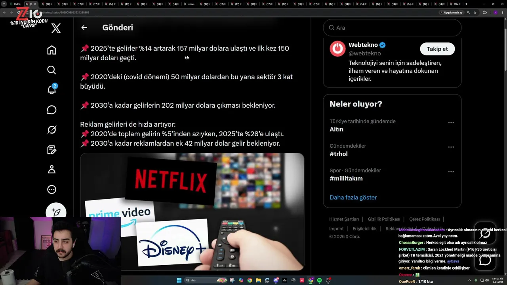Open the Webtekno profile name link
The width and height of the screenshot is (507, 285).
(363, 45)
